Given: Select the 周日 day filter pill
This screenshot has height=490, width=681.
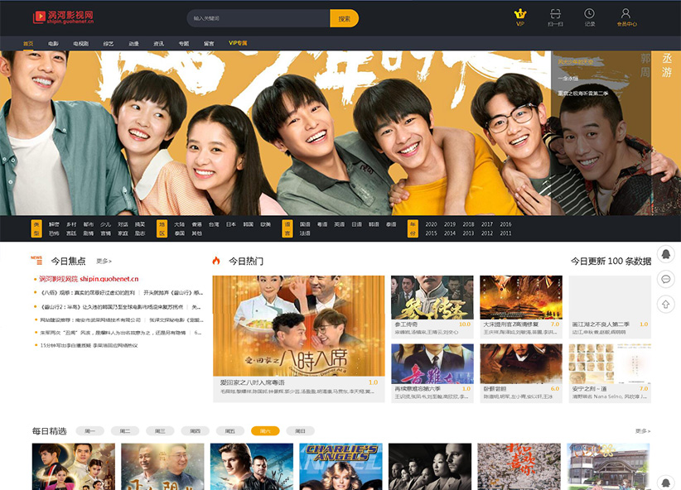Looking at the screenshot, I should pyautogui.click(x=300, y=431).
